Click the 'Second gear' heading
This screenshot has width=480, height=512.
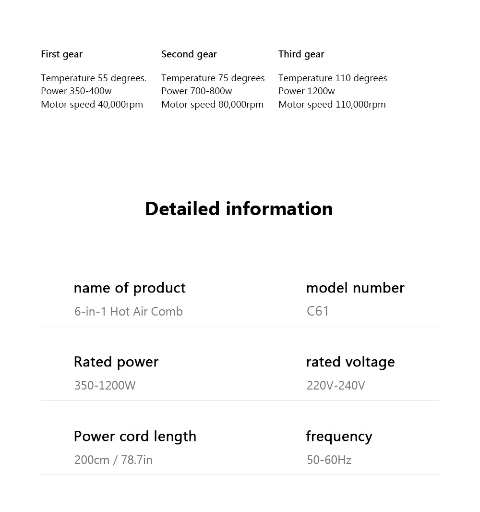(189, 54)
